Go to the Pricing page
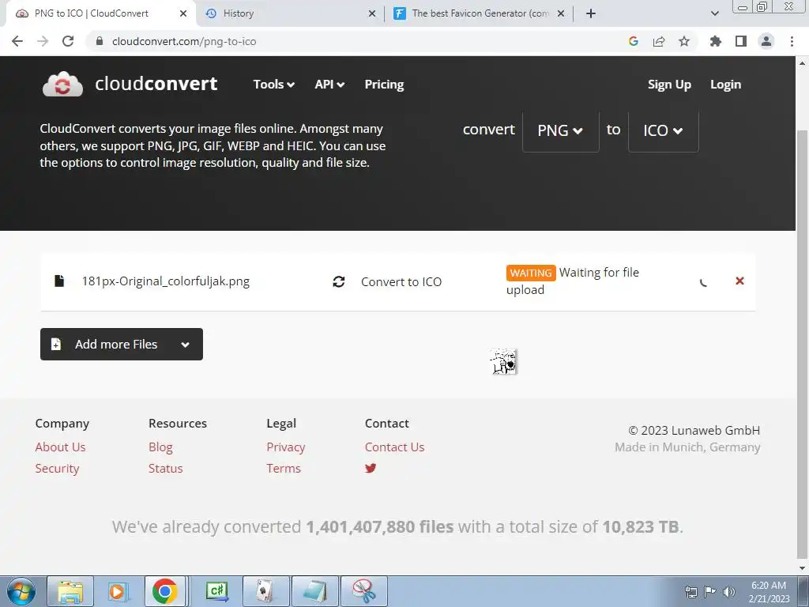Image resolution: width=809 pixels, height=607 pixels. [384, 84]
